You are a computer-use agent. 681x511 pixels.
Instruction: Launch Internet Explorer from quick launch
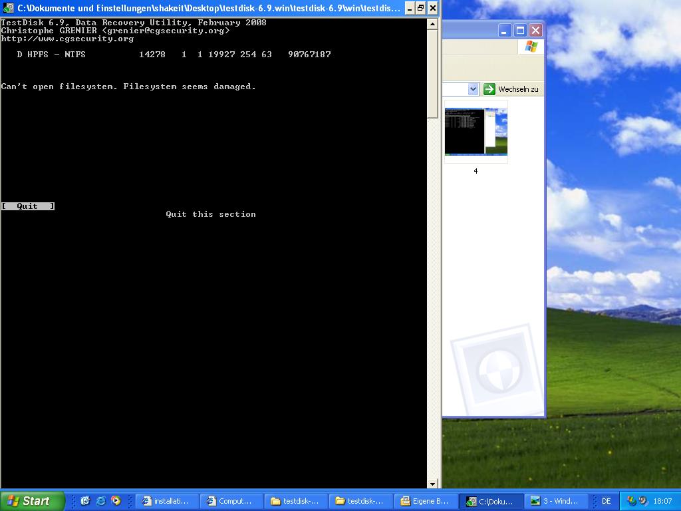(x=101, y=501)
